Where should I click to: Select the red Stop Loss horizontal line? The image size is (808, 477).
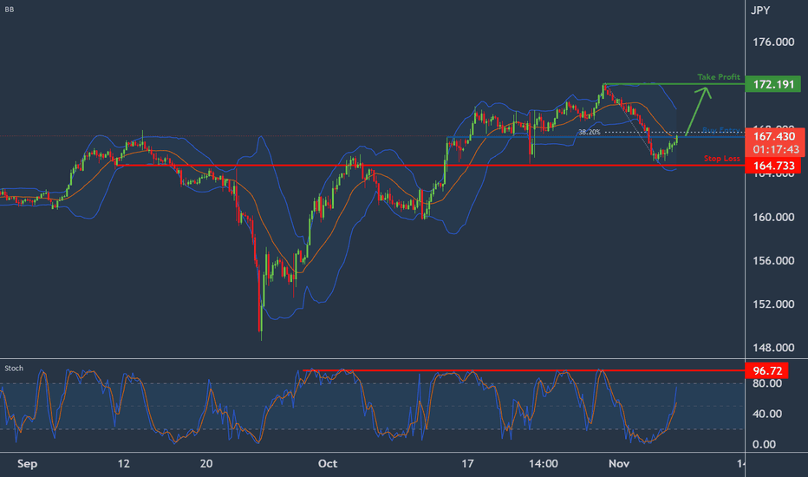[x=430, y=166]
